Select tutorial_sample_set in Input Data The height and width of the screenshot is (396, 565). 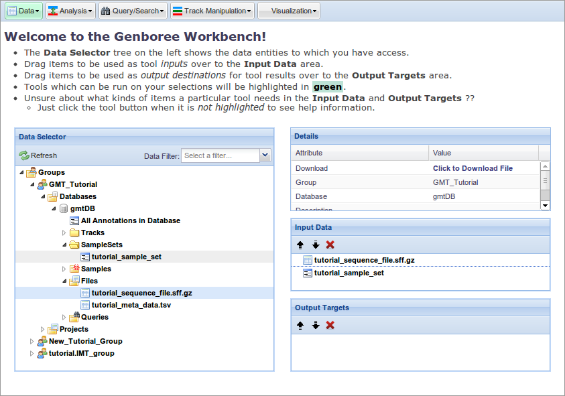click(x=349, y=273)
